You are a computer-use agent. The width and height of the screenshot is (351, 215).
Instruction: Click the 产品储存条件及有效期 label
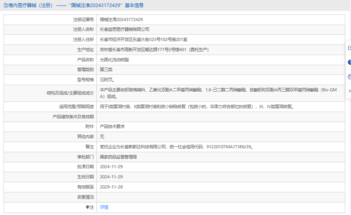(x=73, y=117)
